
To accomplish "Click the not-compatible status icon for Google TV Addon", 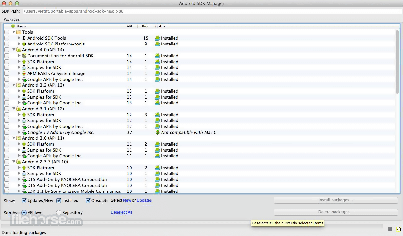I will coord(158,132).
